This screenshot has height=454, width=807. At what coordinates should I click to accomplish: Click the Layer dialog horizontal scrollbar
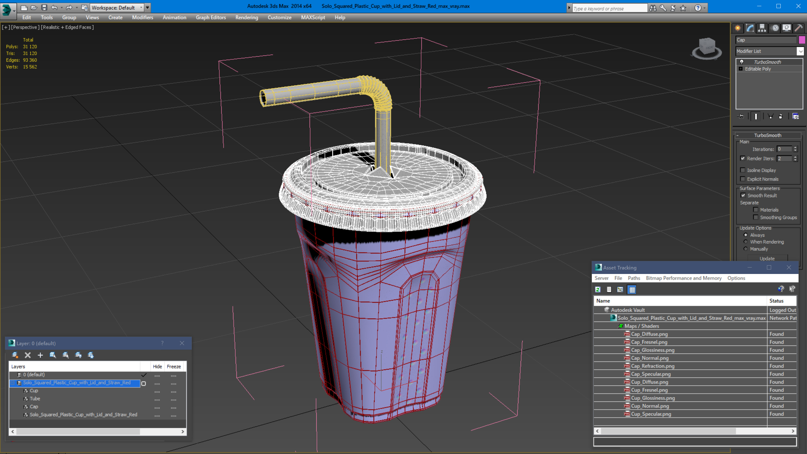pyautogui.click(x=98, y=432)
